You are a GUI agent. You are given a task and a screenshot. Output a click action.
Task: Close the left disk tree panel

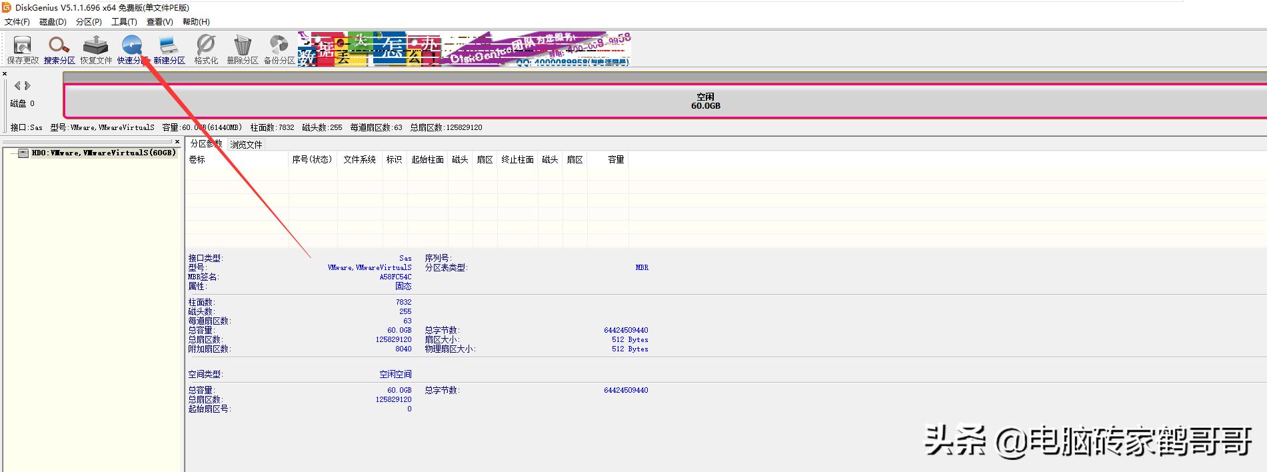tap(177, 141)
